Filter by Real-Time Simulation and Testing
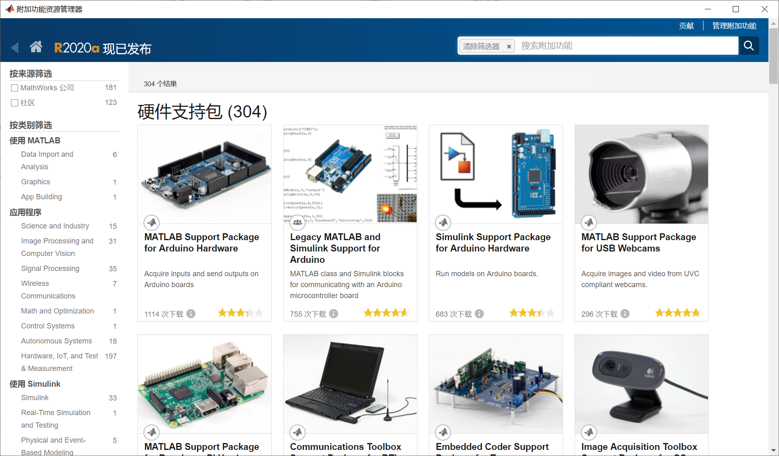The image size is (779, 456). [56, 419]
